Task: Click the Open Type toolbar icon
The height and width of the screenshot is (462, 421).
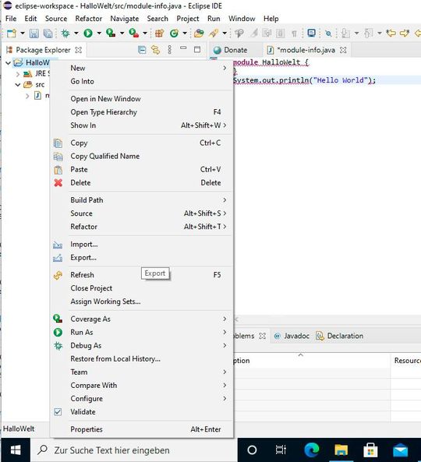Action: click(x=199, y=33)
